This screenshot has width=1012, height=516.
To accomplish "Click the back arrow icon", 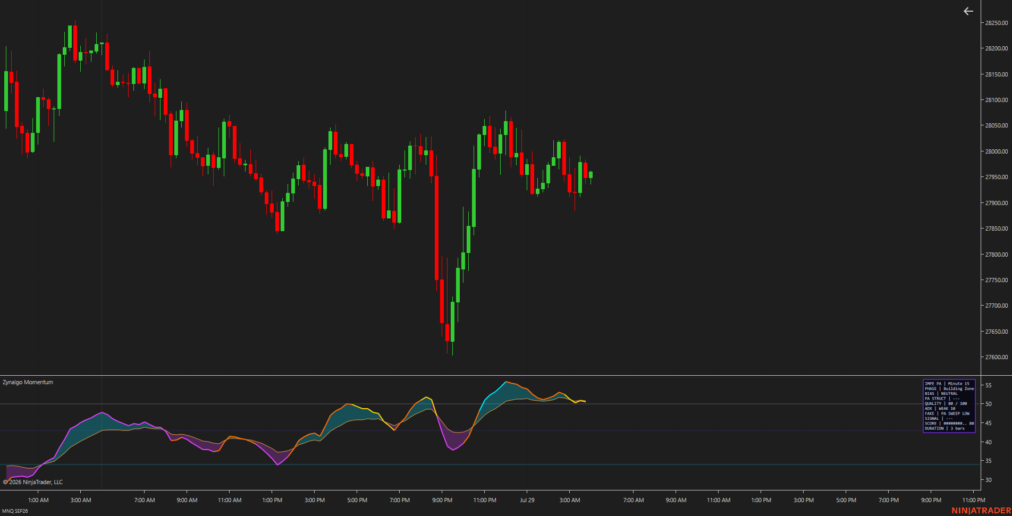I will click(968, 11).
